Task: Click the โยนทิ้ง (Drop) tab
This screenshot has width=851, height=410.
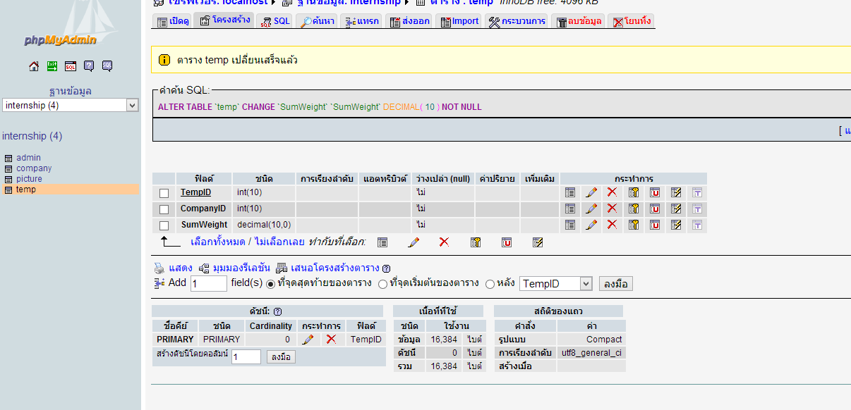Action: pyautogui.click(x=632, y=21)
